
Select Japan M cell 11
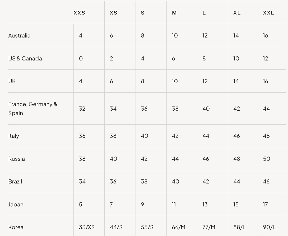click(x=174, y=204)
